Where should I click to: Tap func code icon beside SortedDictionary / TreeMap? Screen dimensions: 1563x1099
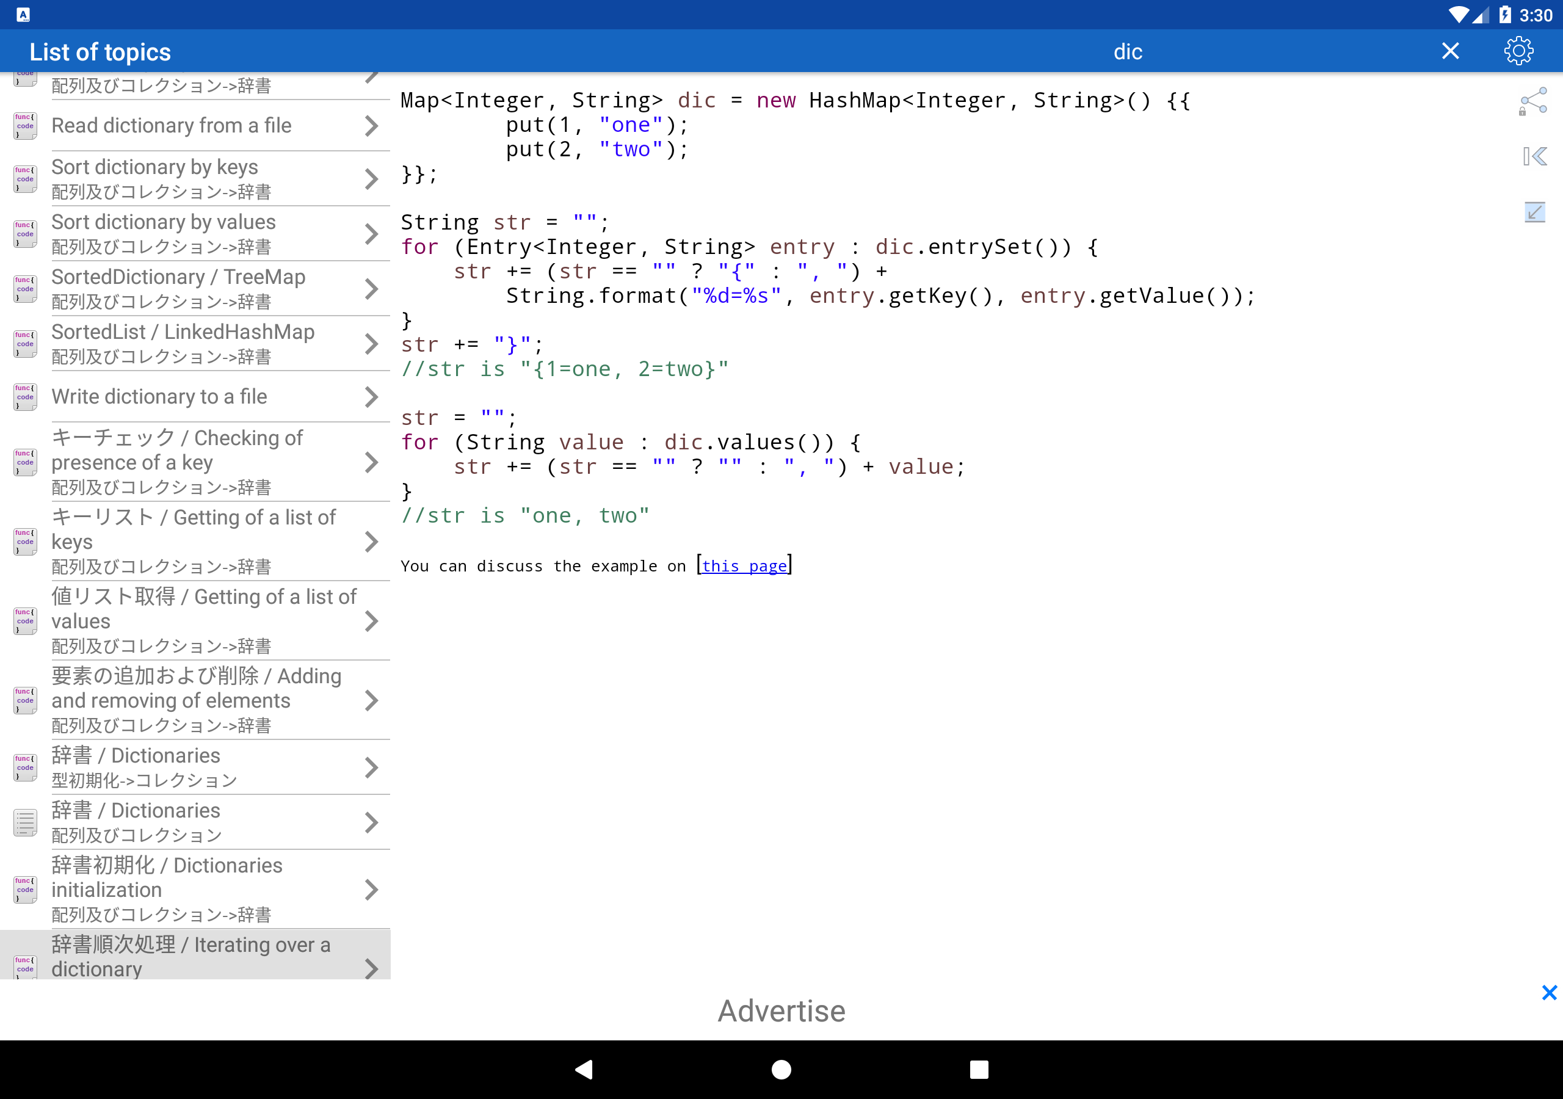(25, 289)
